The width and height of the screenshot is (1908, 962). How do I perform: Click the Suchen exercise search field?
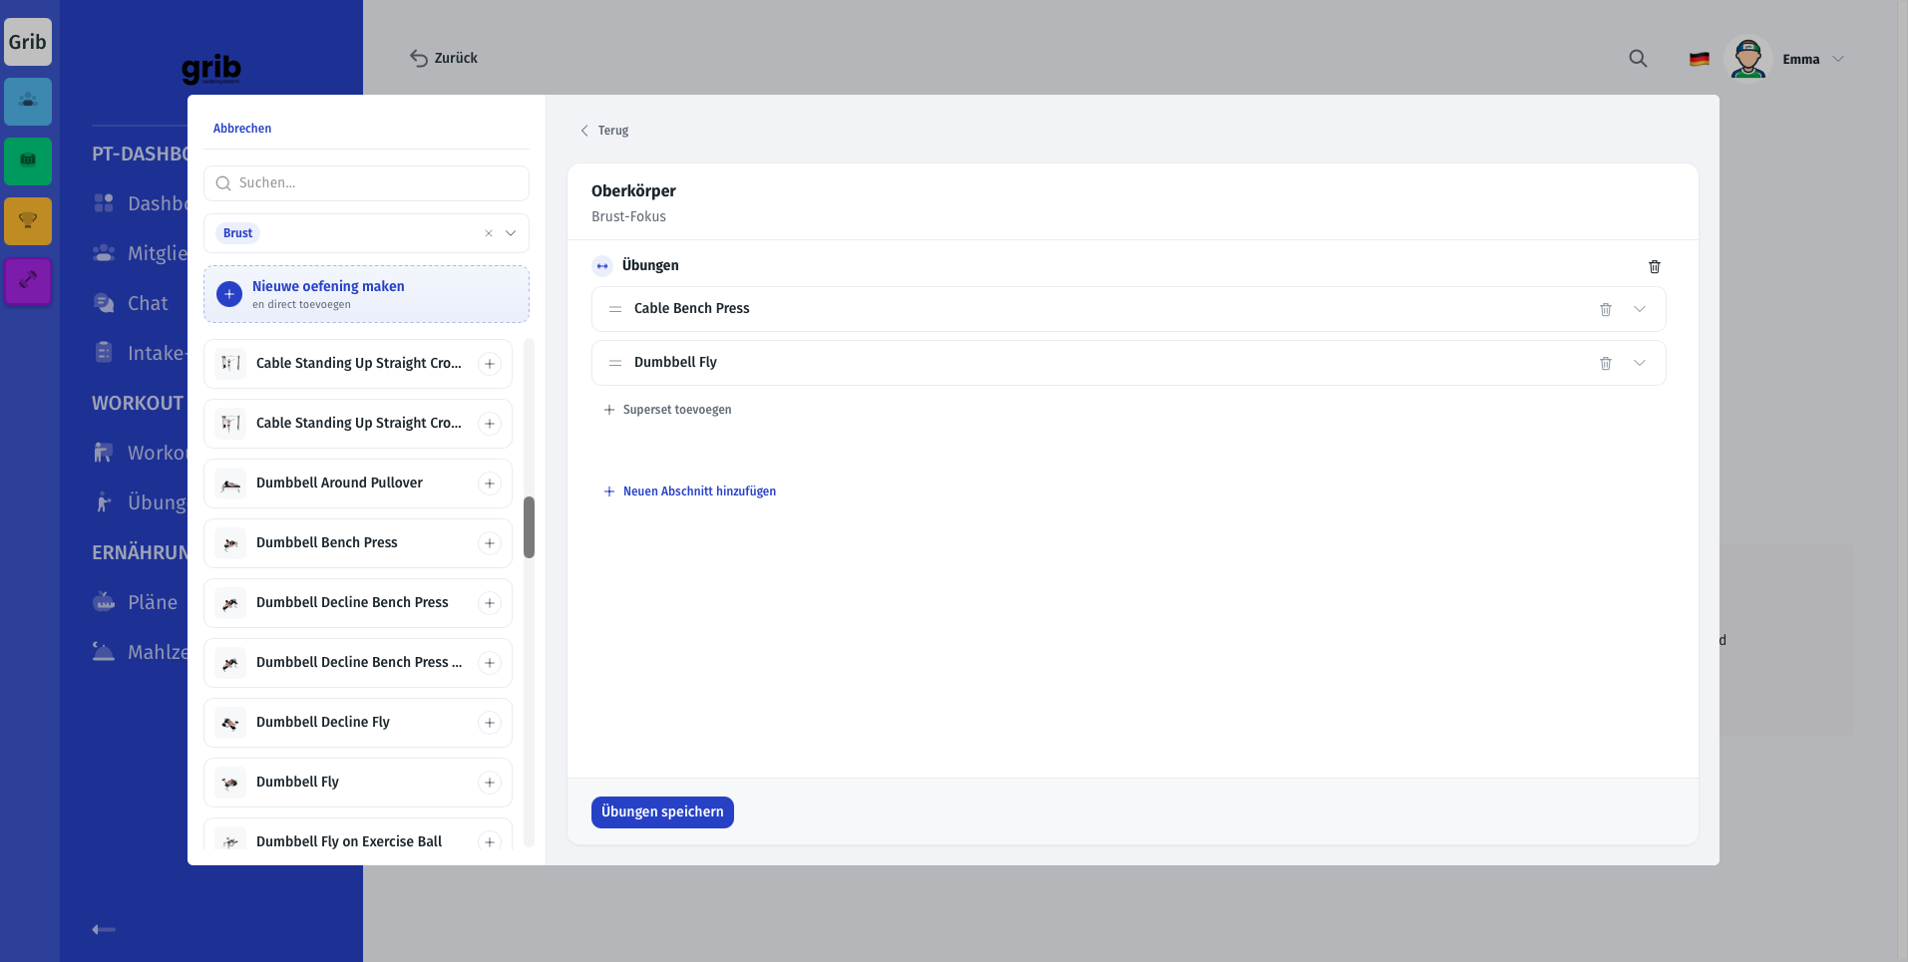[x=366, y=183]
